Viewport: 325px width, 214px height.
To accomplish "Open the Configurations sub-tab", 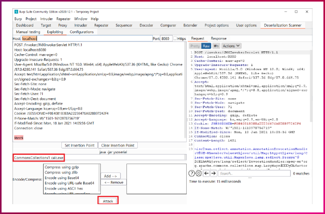I will (82, 32).
